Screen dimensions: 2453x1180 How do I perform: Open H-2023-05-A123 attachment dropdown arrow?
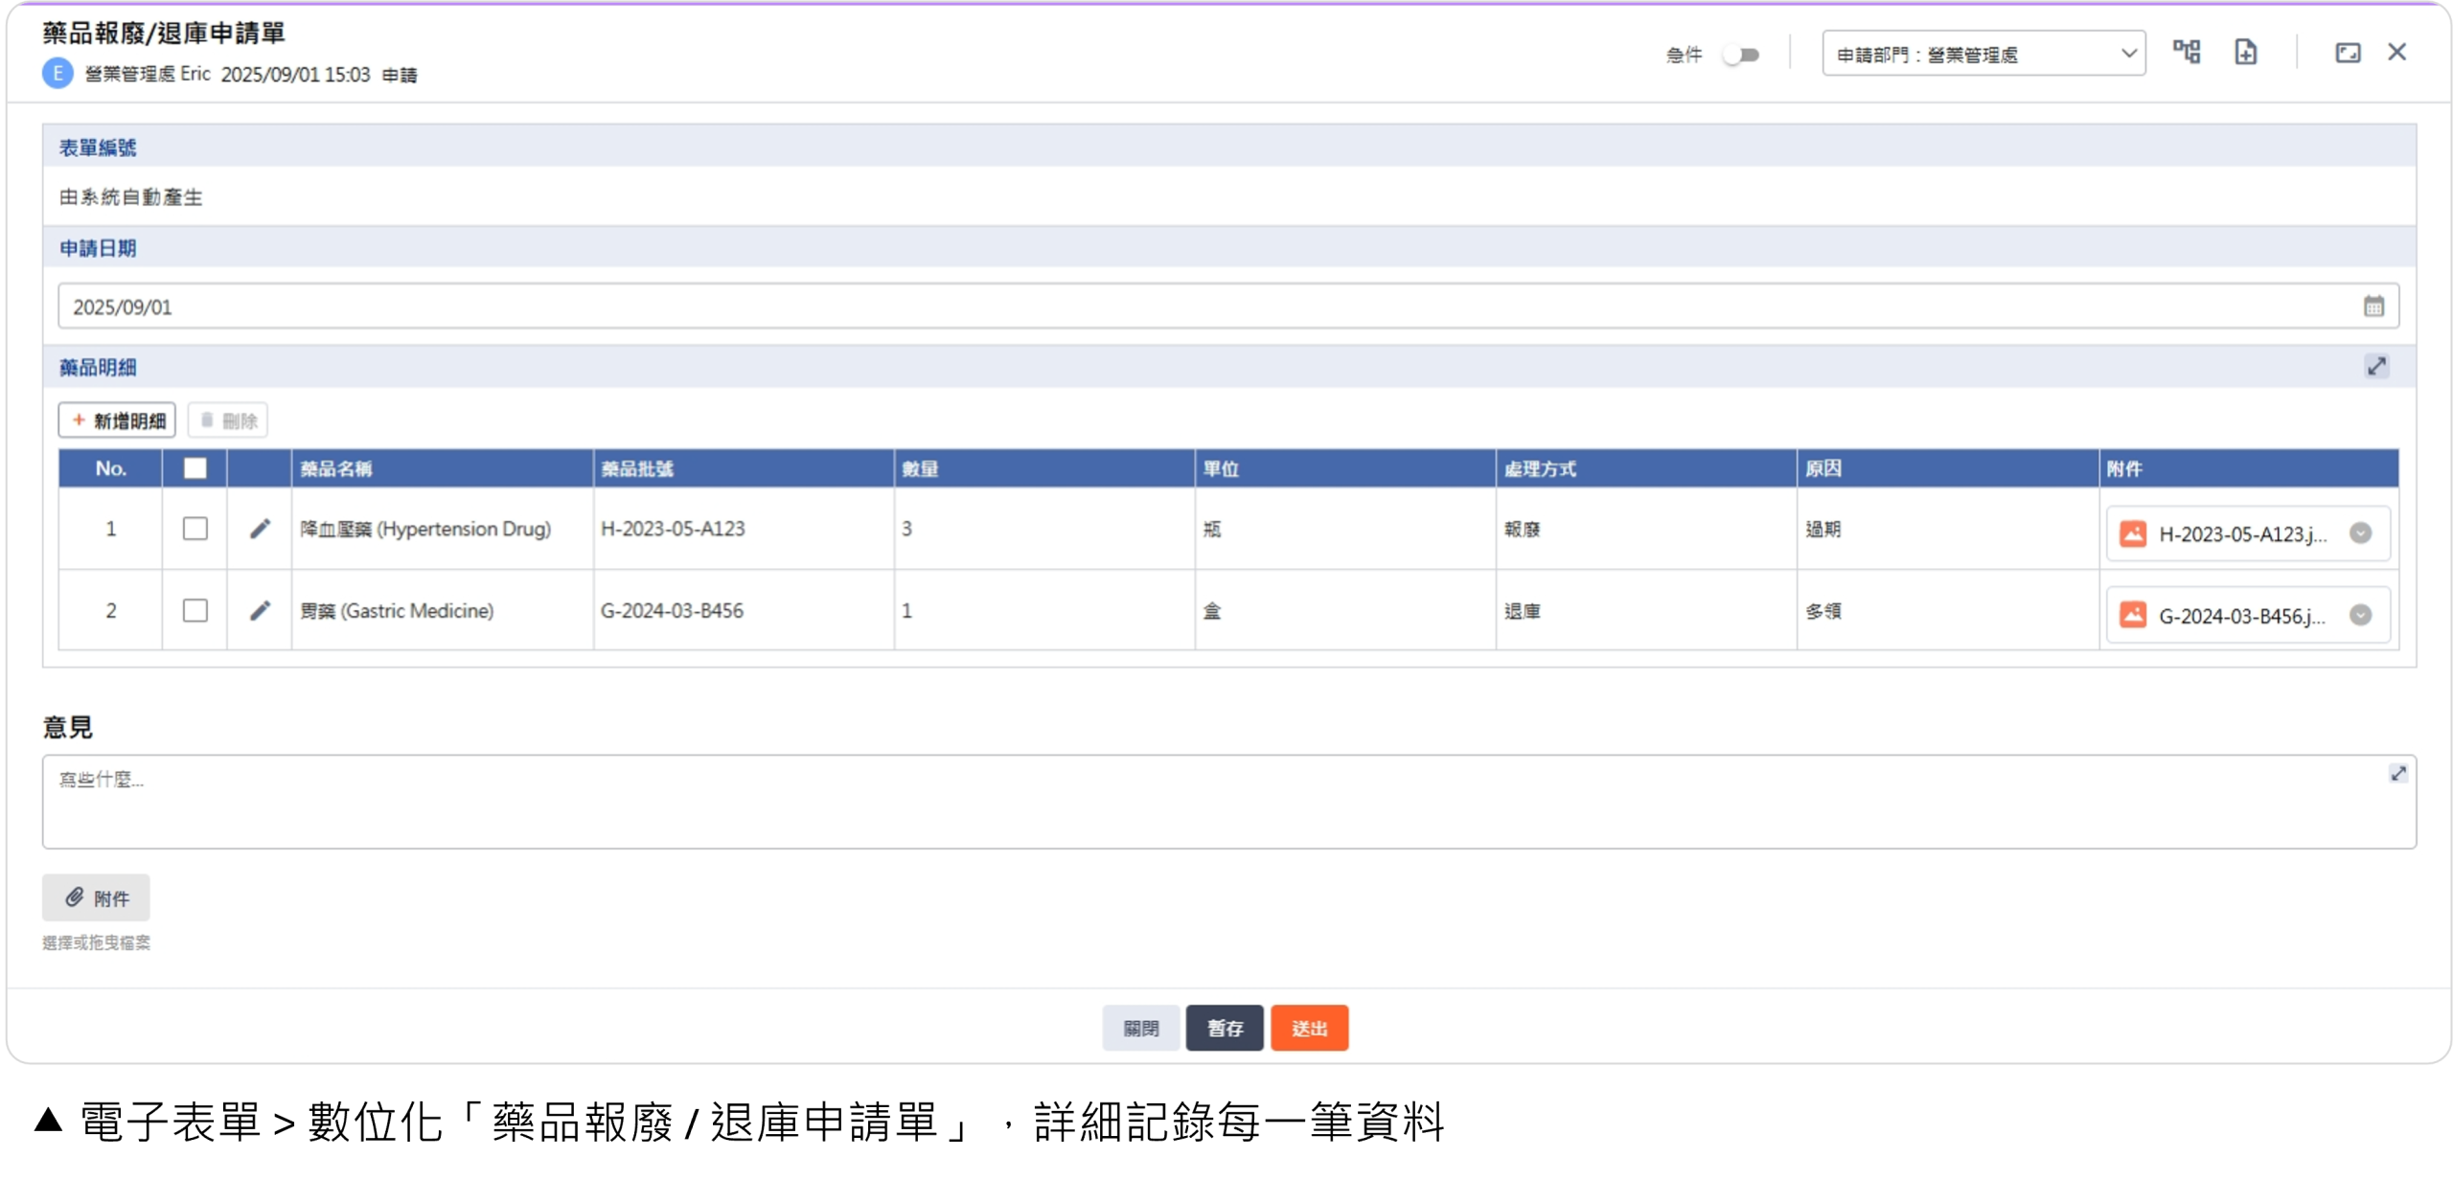[x=2360, y=533]
